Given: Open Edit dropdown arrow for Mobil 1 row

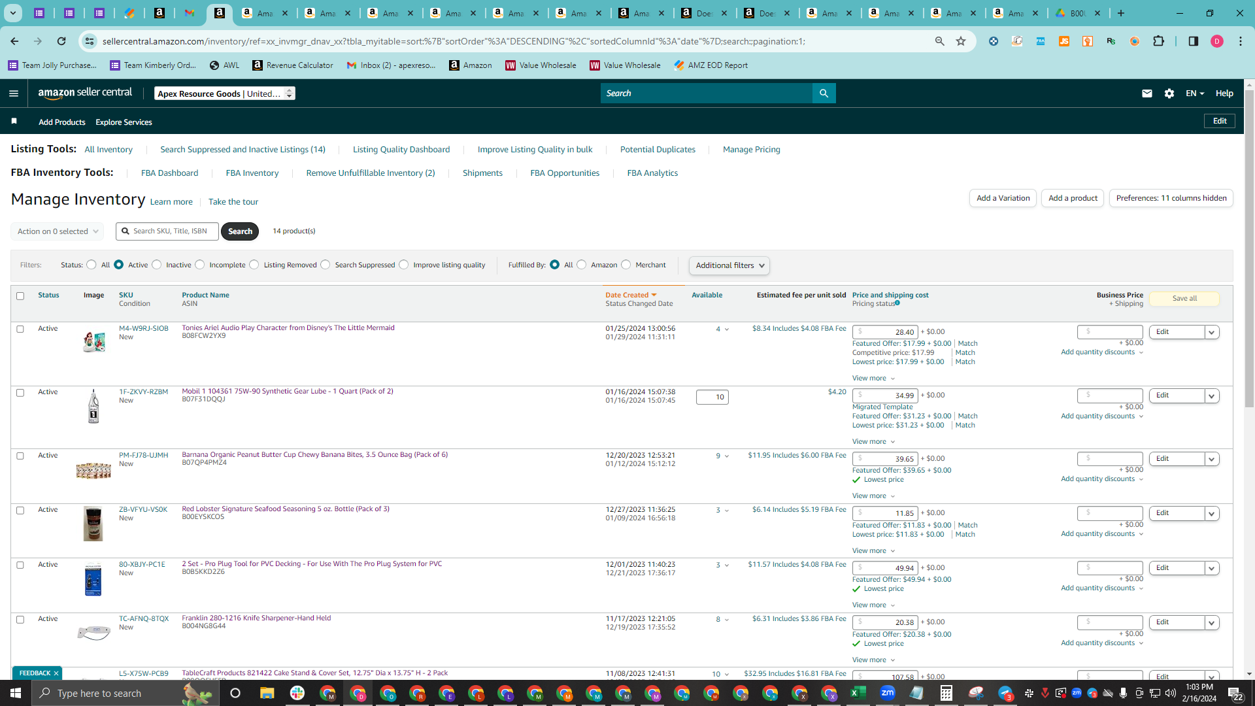Looking at the screenshot, I should (x=1212, y=395).
